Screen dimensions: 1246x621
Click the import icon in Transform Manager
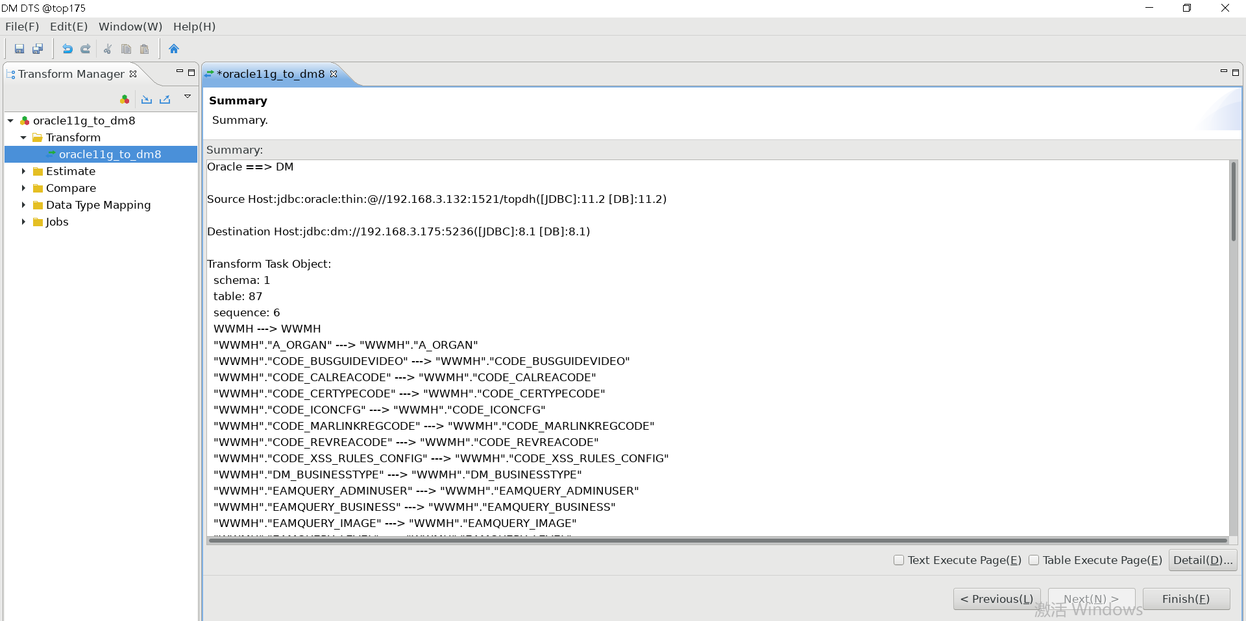tap(147, 99)
